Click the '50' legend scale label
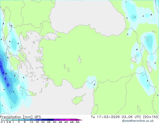 tap(78, 122)
